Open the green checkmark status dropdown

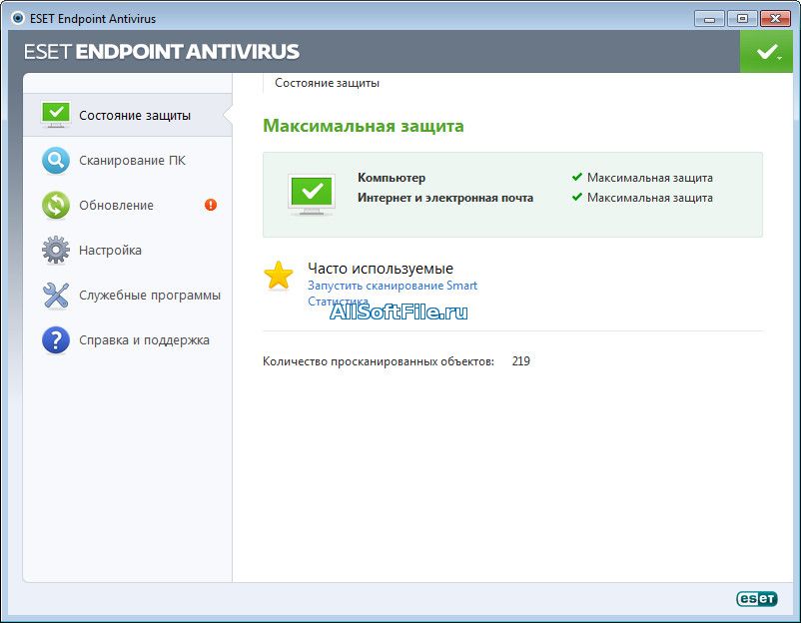tap(766, 51)
